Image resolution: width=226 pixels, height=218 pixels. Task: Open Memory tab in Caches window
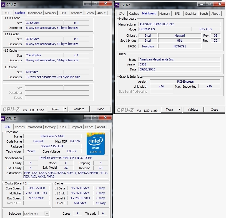(51, 13)
